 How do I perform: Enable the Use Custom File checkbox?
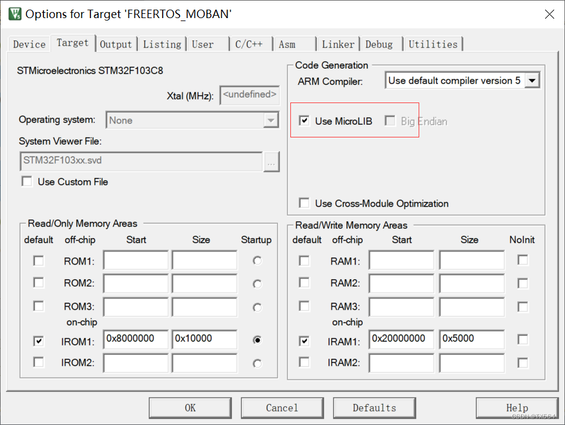point(27,181)
